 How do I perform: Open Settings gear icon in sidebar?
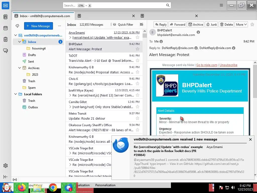click(x=6, y=166)
